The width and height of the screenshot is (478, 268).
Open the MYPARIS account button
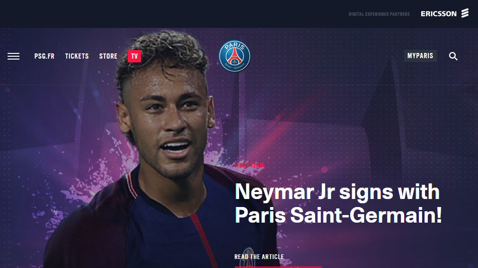click(x=420, y=56)
